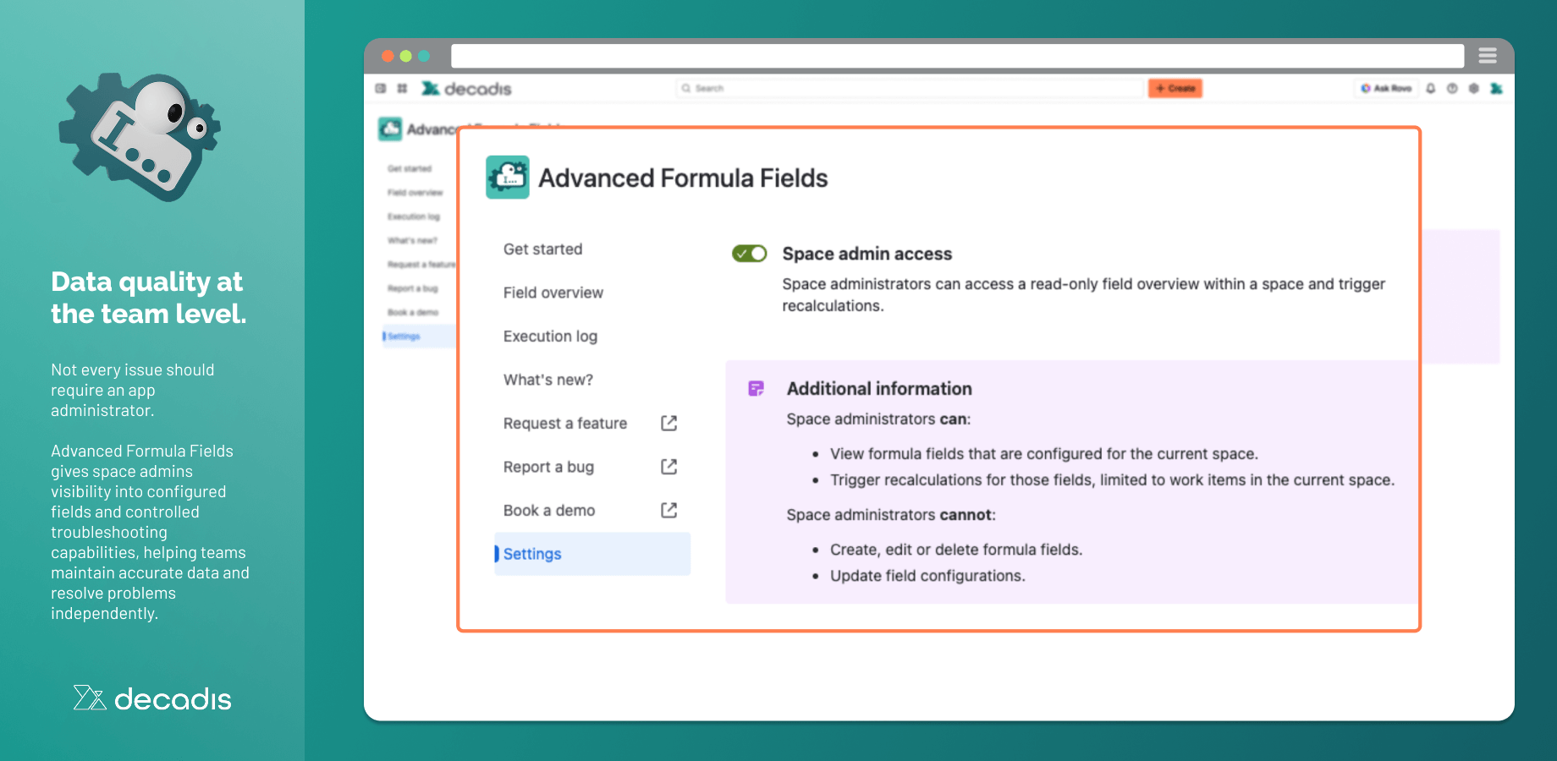Click the small app icon in the background header

click(390, 129)
